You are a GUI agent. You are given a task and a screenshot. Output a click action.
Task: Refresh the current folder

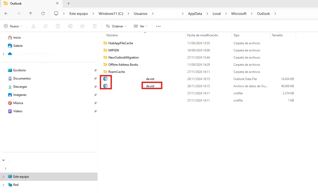(x=43, y=14)
